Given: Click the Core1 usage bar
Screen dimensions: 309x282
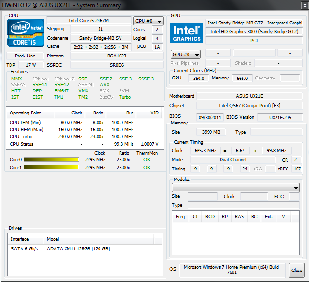Looking at the screenshot, I should [52, 167].
